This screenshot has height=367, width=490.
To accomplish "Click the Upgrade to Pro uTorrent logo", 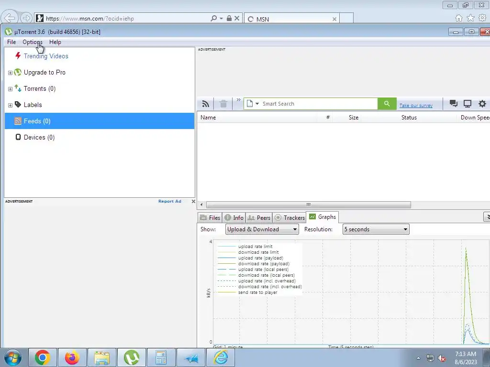I will coord(18,73).
